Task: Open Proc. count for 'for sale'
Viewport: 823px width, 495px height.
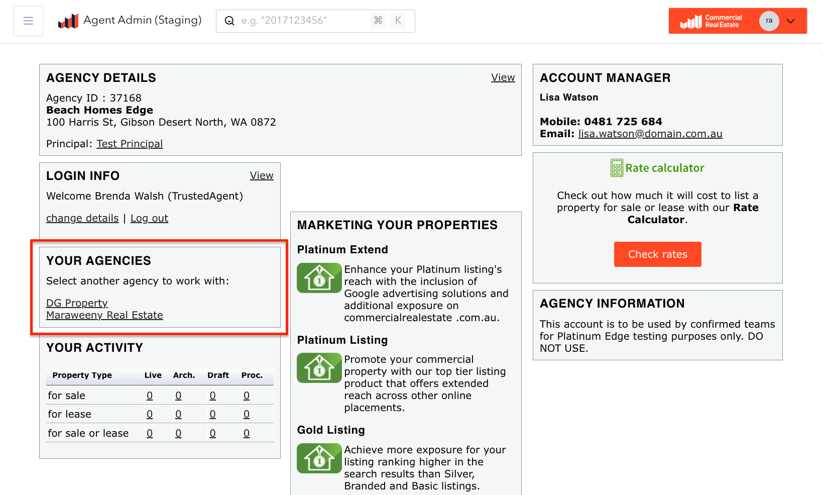Action: (247, 395)
